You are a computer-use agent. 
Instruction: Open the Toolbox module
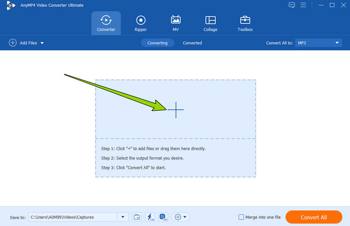[x=245, y=23]
